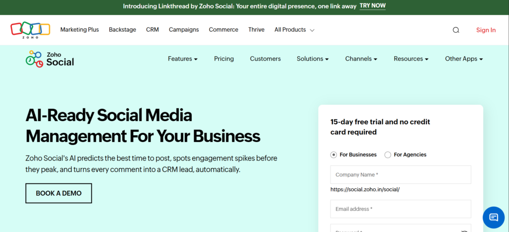Go to Campaigns product
Image resolution: width=509 pixels, height=232 pixels.
click(184, 30)
